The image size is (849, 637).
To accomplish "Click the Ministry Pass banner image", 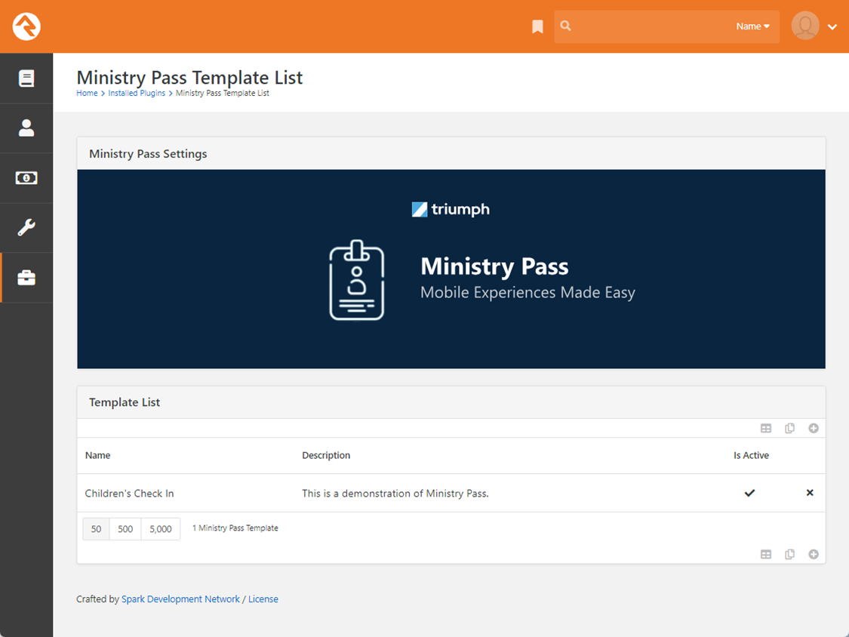I will [451, 269].
